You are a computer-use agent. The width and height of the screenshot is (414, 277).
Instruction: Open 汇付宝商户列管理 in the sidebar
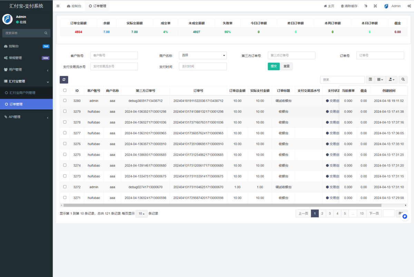click(x=26, y=93)
